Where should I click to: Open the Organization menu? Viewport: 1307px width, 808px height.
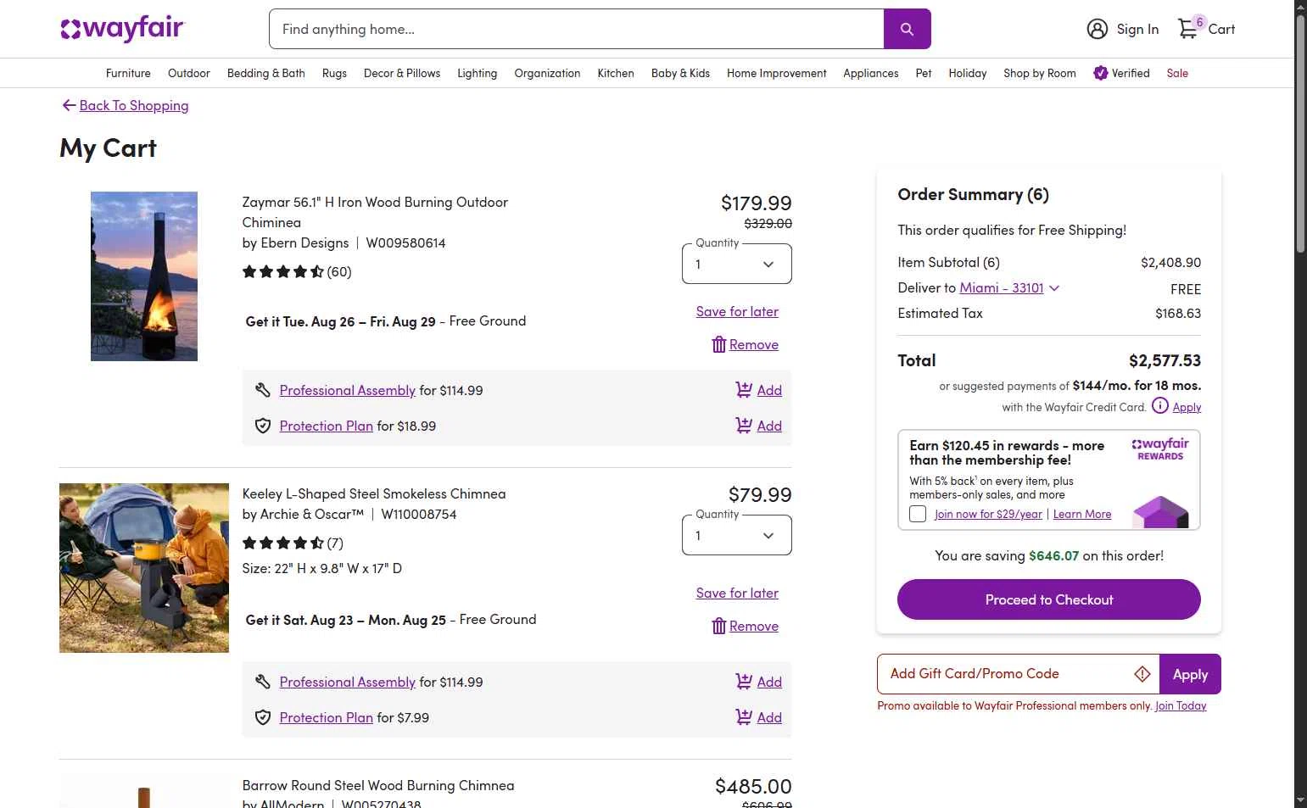point(547,73)
